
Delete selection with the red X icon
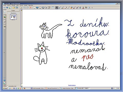[x=30, y=8]
